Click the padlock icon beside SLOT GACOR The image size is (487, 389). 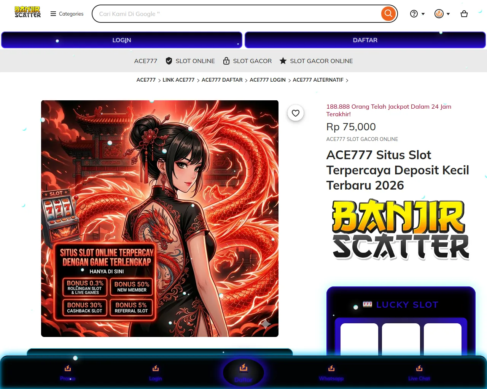pos(226,61)
